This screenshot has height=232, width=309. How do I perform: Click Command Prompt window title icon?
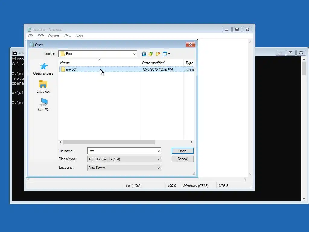14,53
